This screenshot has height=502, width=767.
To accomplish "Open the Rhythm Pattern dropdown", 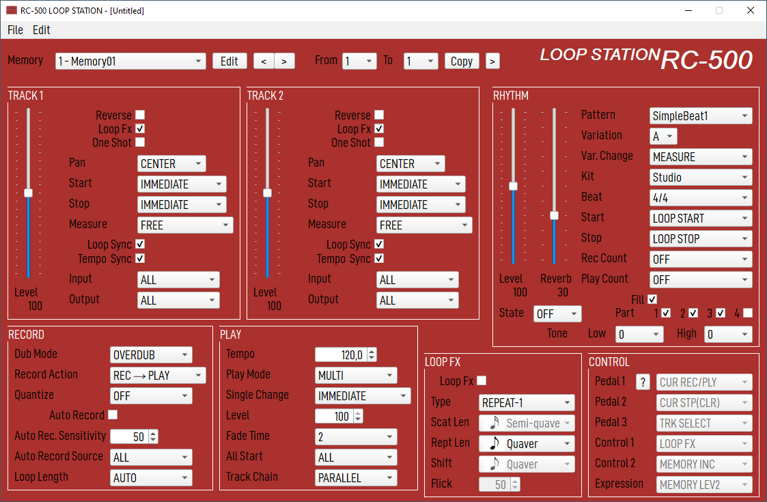I will point(700,116).
